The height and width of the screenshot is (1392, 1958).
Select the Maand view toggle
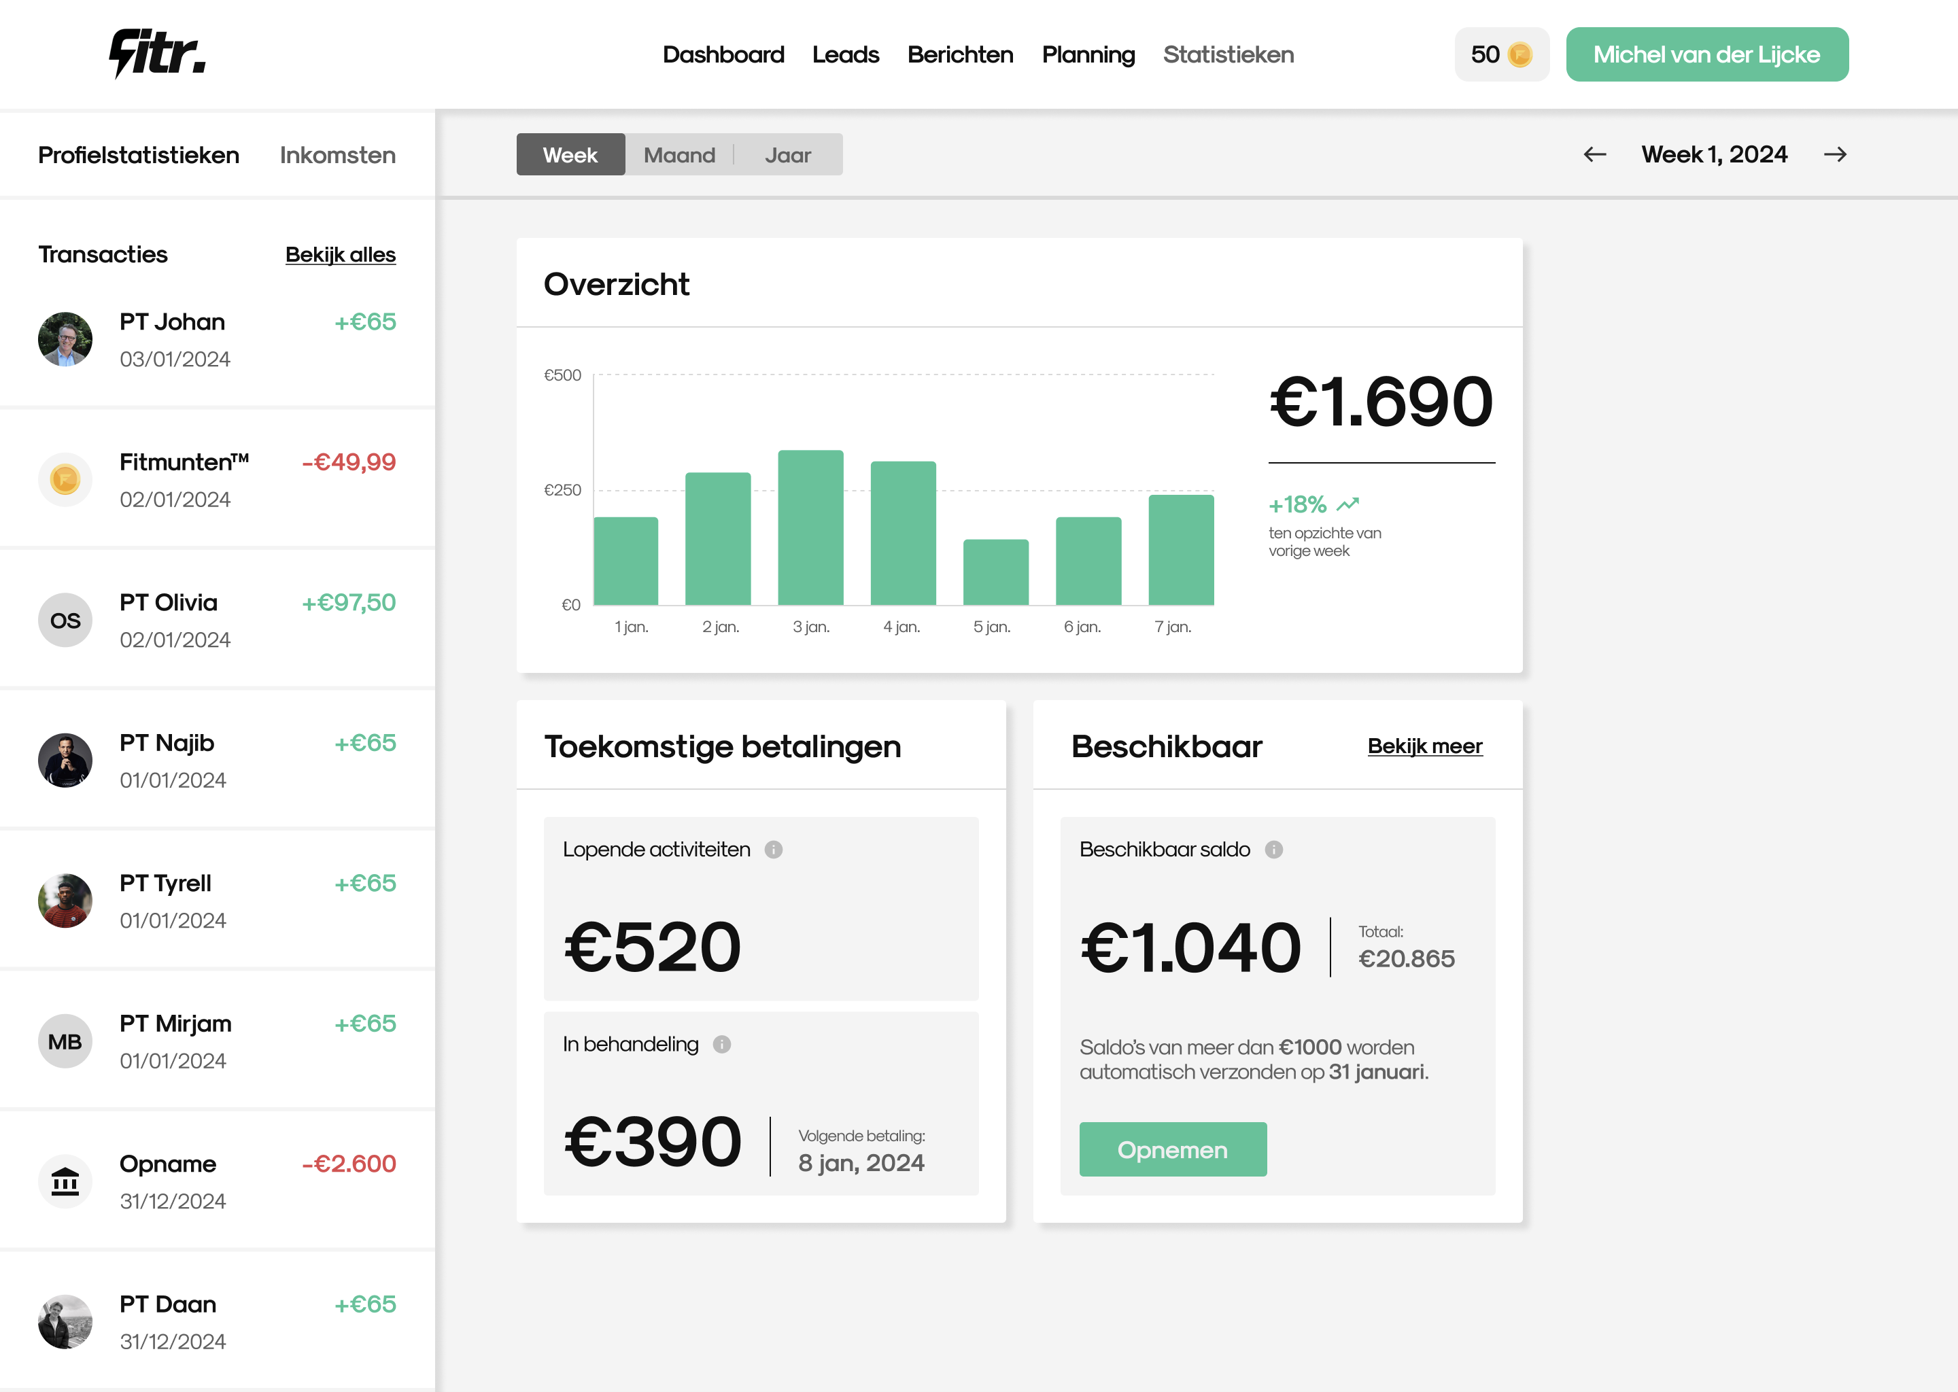tap(679, 154)
